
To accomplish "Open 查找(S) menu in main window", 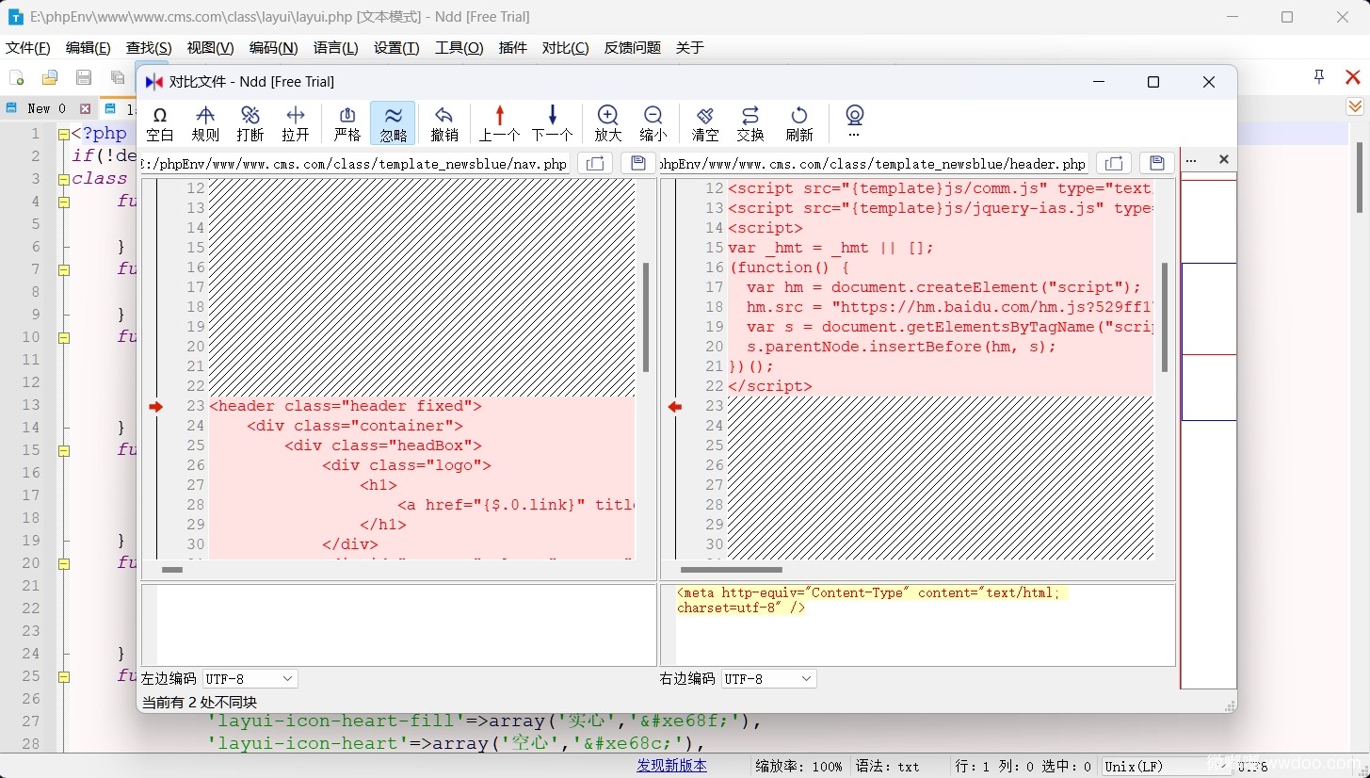I will click(149, 47).
